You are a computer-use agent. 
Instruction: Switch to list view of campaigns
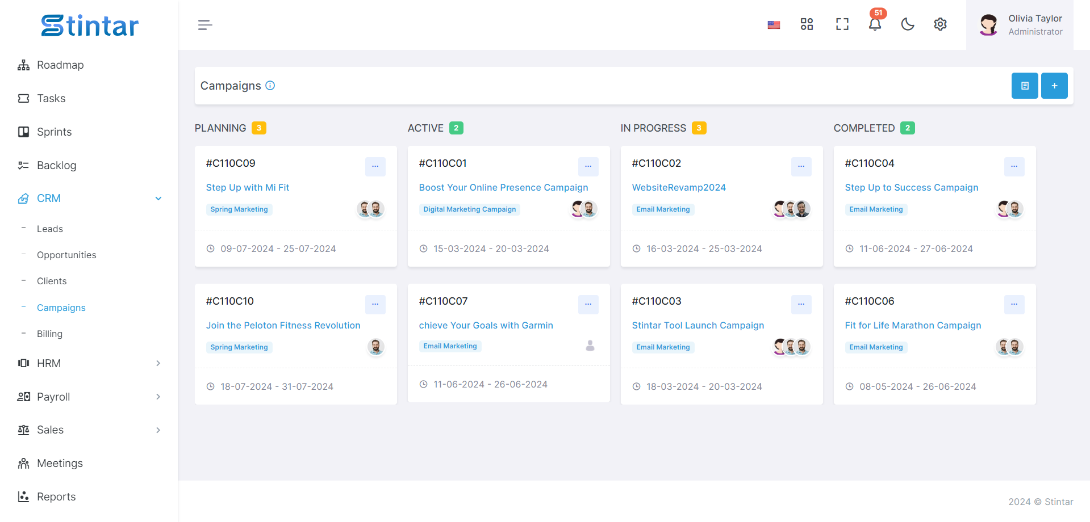point(1025,86)
